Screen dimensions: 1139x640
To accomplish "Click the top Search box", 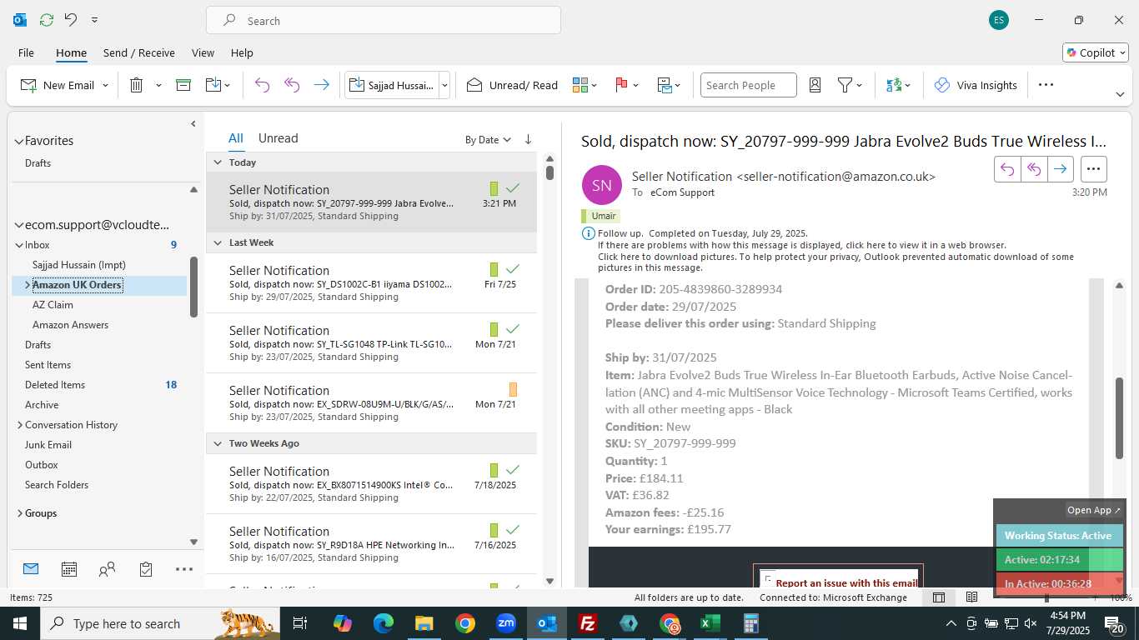I will (x=384, y=21).
